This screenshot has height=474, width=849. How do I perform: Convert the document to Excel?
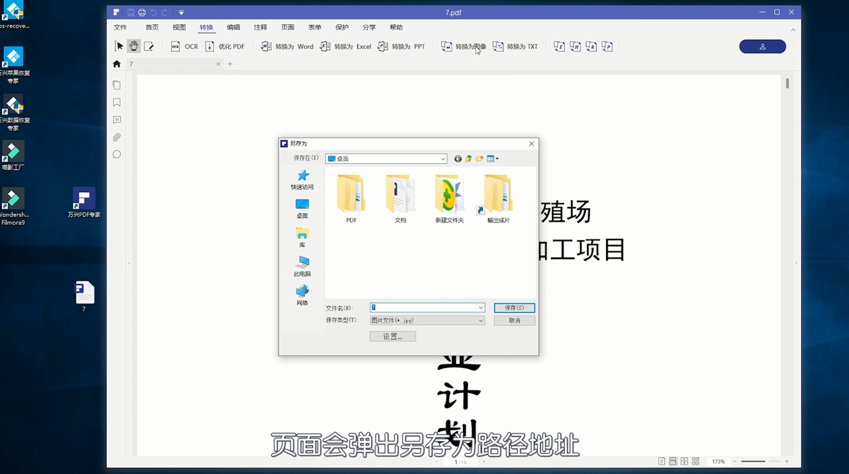tap(344, 46)
